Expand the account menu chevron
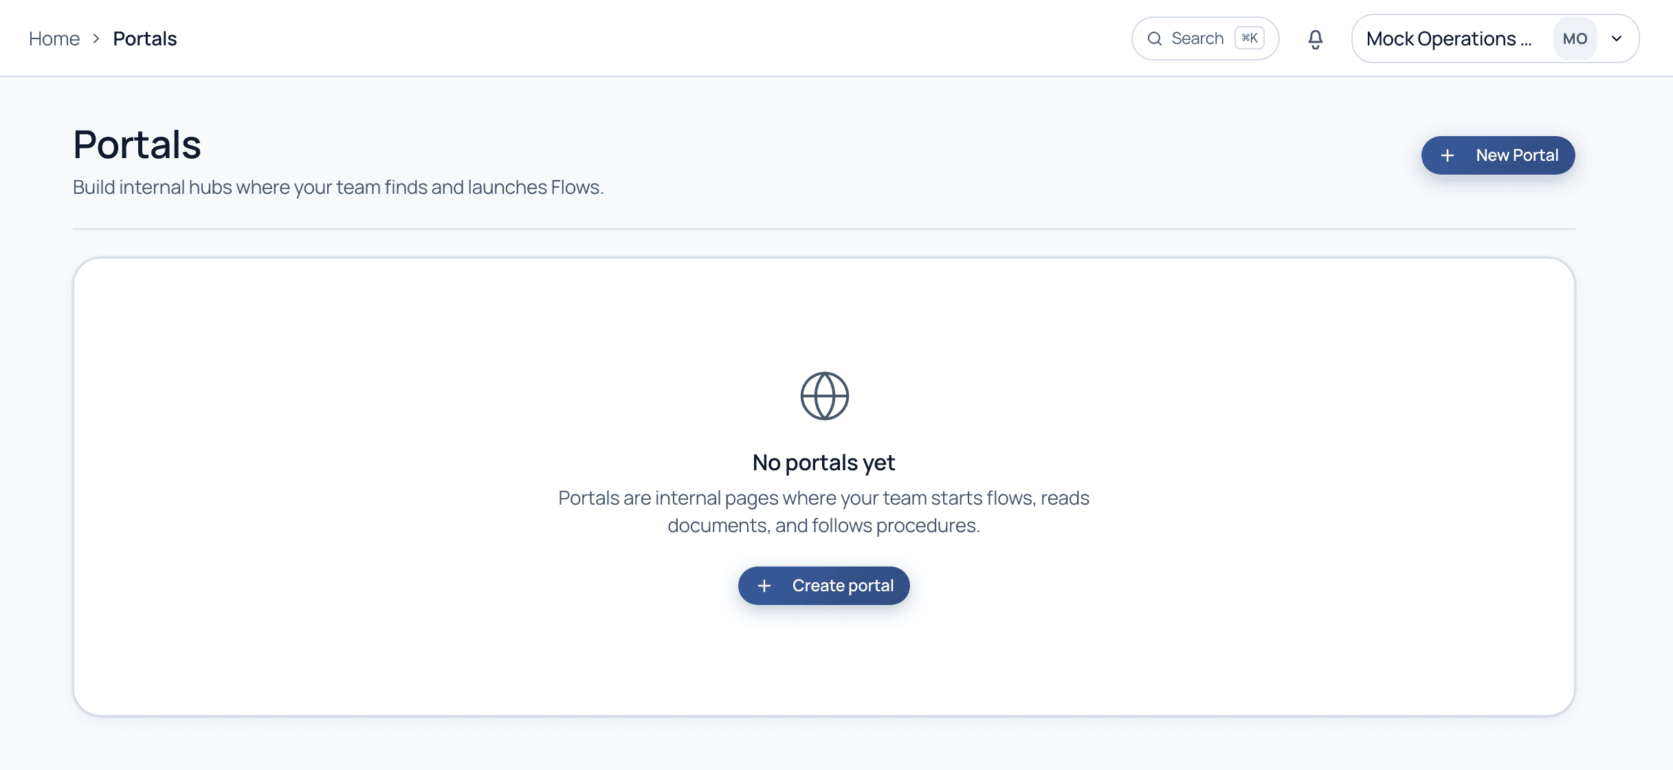The height and width of the screenshot is (770, 1673). pos(1617,38)
